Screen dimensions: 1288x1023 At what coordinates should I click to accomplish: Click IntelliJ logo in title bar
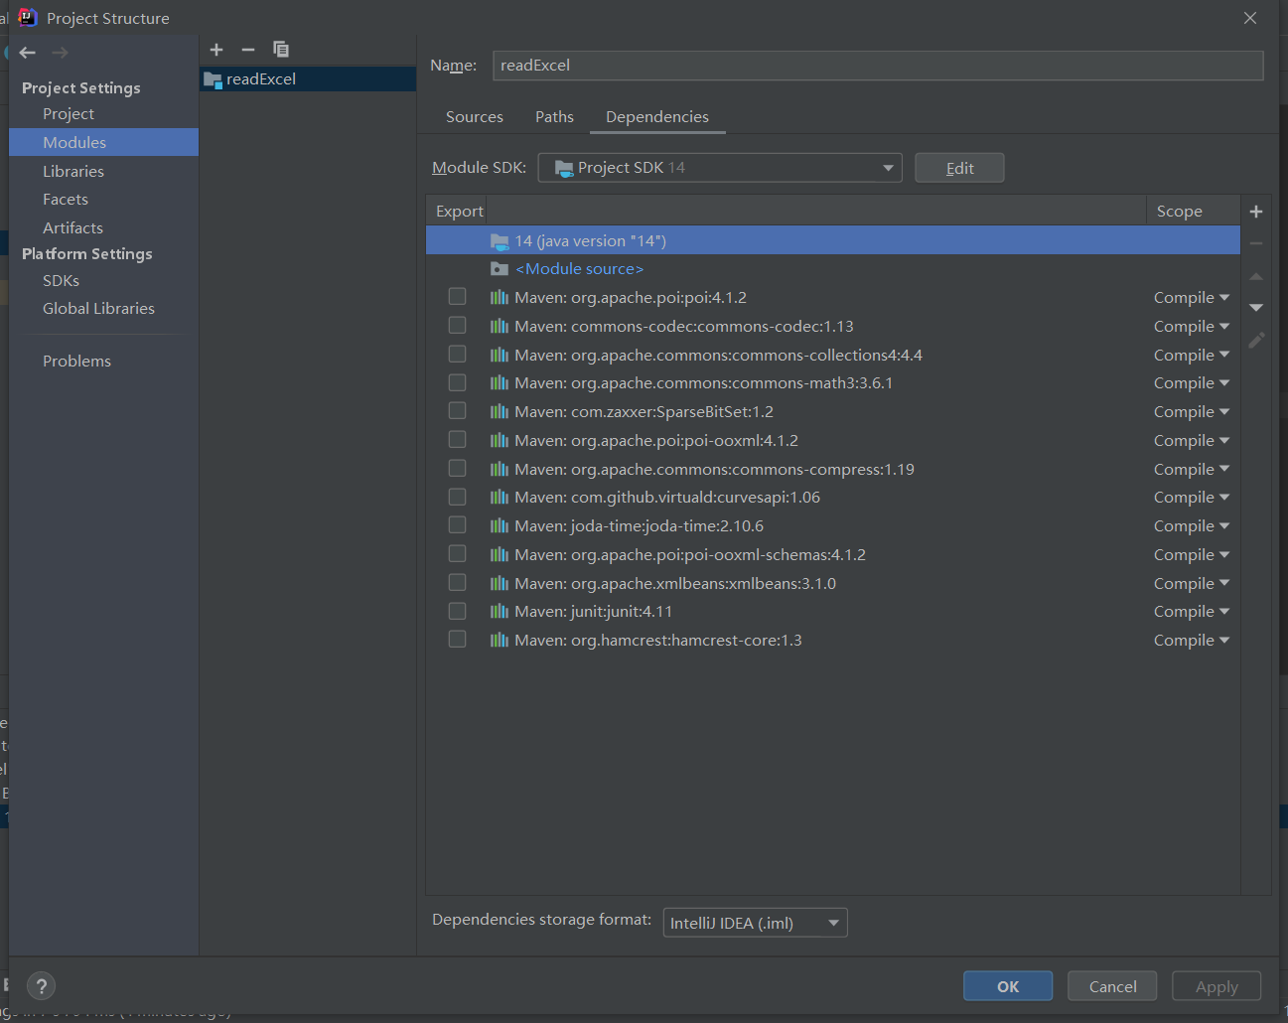[28, 18]
